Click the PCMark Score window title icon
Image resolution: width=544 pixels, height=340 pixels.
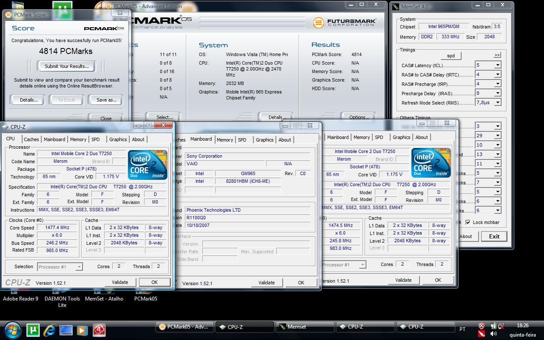tap(9, 14)
